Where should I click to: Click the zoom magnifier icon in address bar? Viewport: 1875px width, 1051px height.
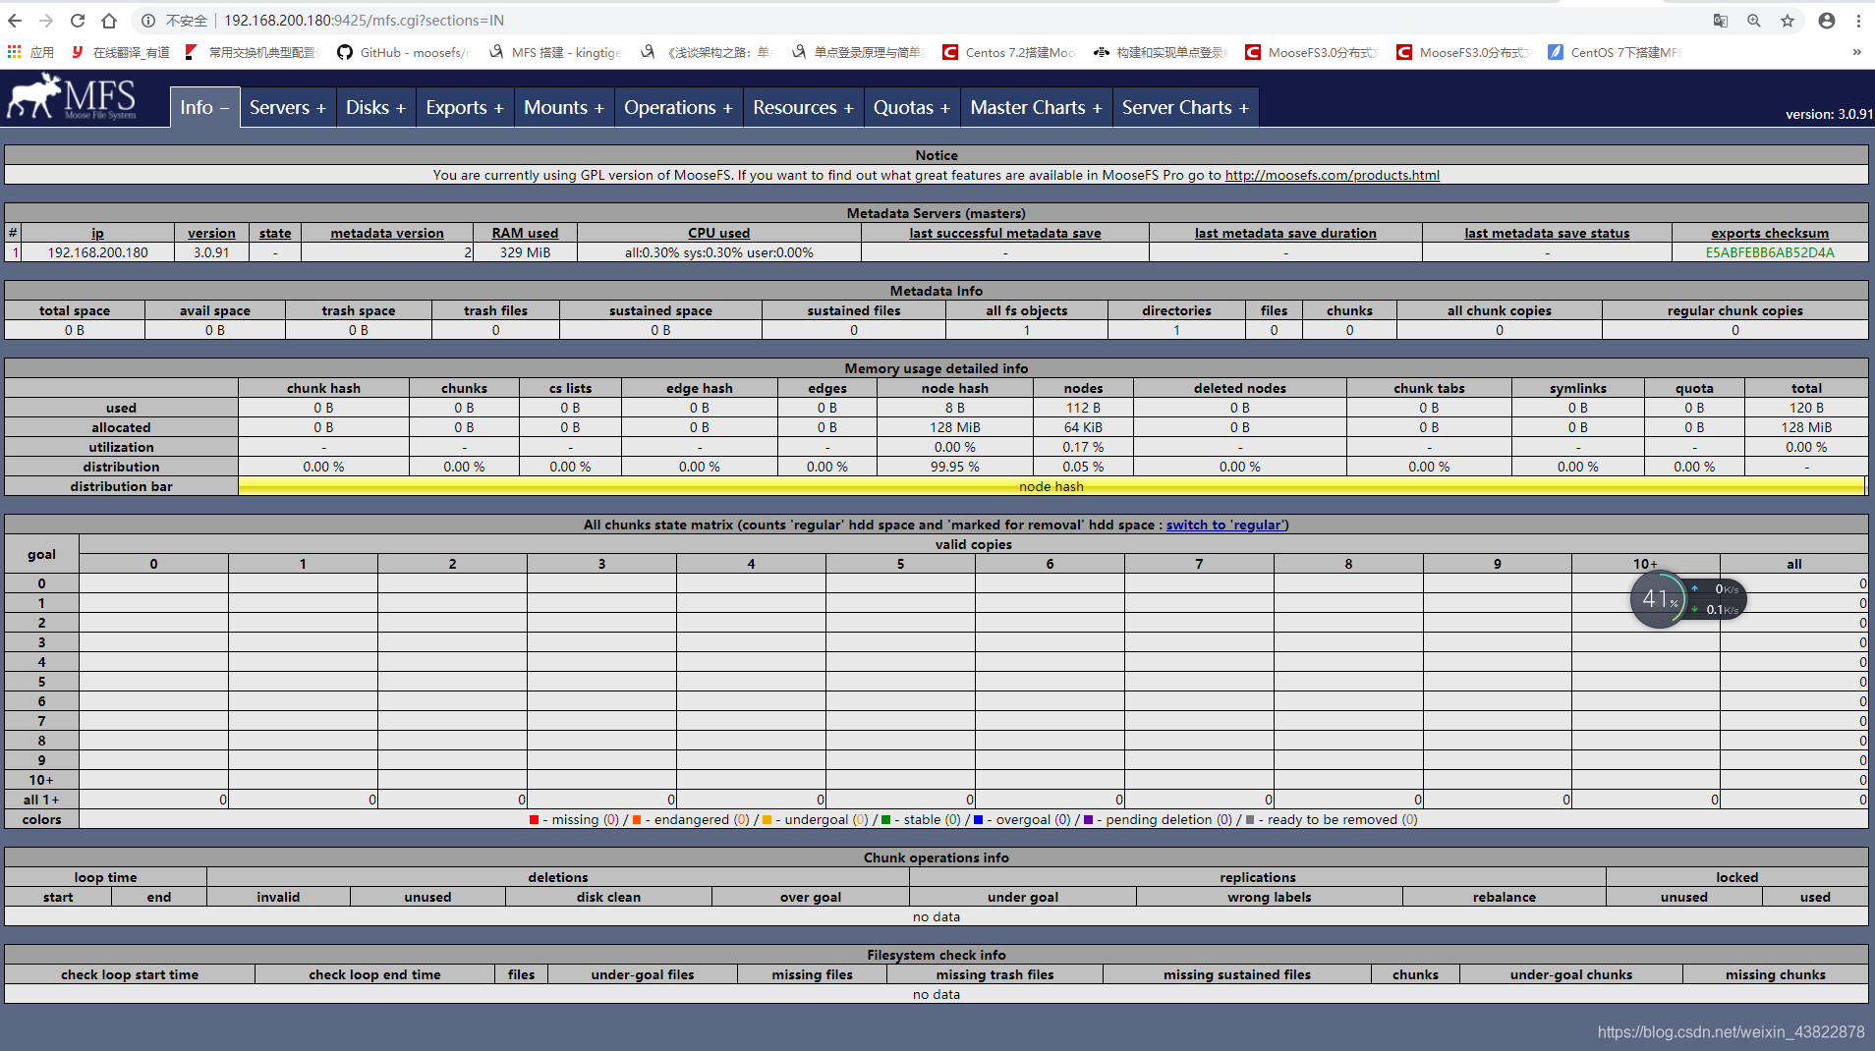coord(1753,21)
